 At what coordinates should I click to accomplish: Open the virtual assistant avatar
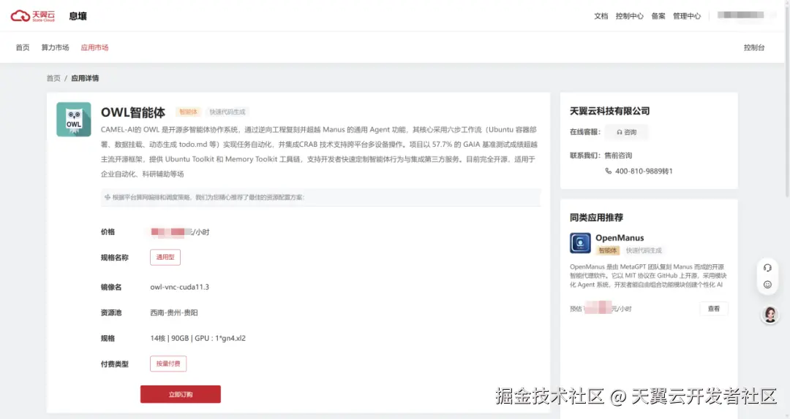tap(770, 315)
